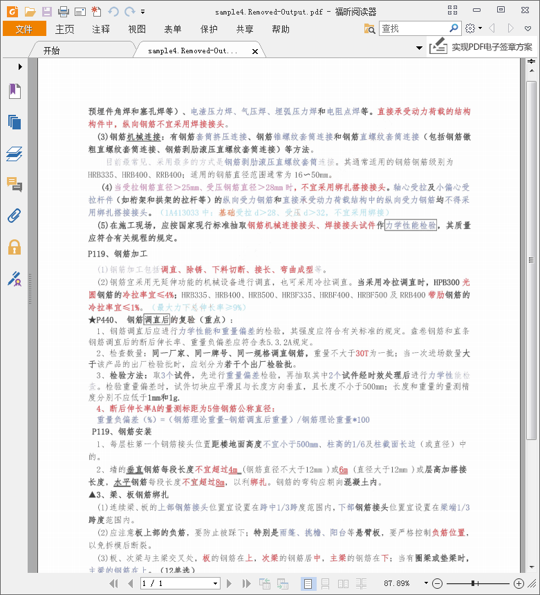Select the sample4.Removed-Out... document tab
540x595 pixels.
tap(192, 51)
